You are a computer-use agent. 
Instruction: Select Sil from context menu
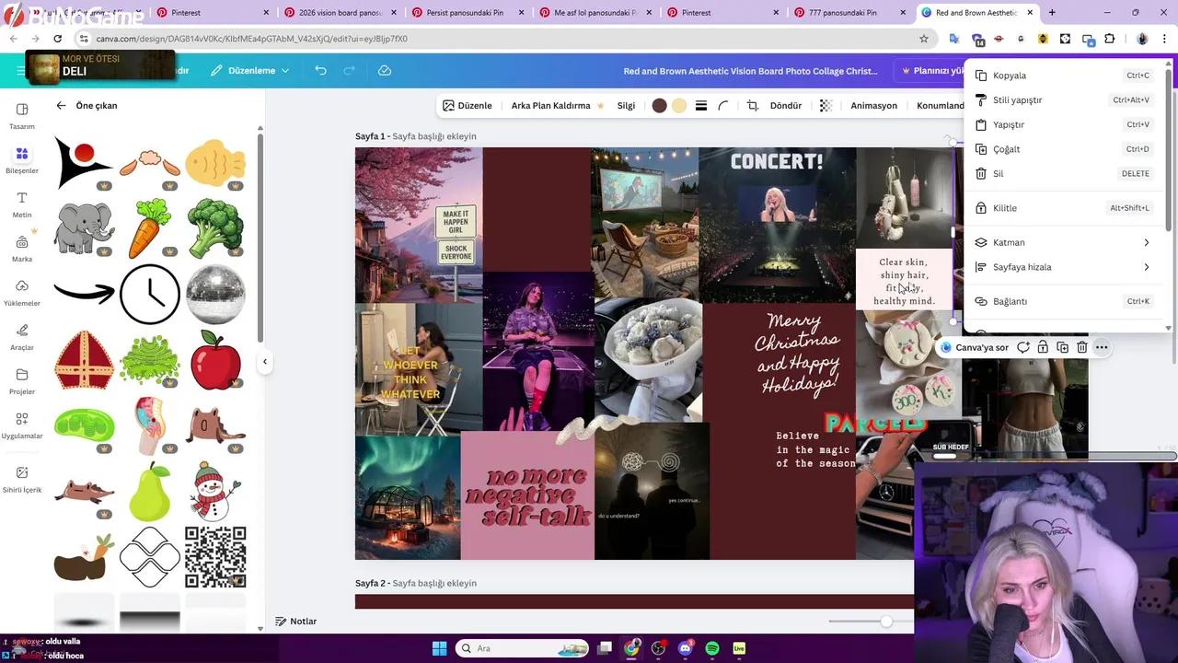click(x=1065, y=173)
